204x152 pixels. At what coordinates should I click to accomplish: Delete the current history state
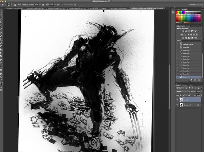(x=199, y=80)
